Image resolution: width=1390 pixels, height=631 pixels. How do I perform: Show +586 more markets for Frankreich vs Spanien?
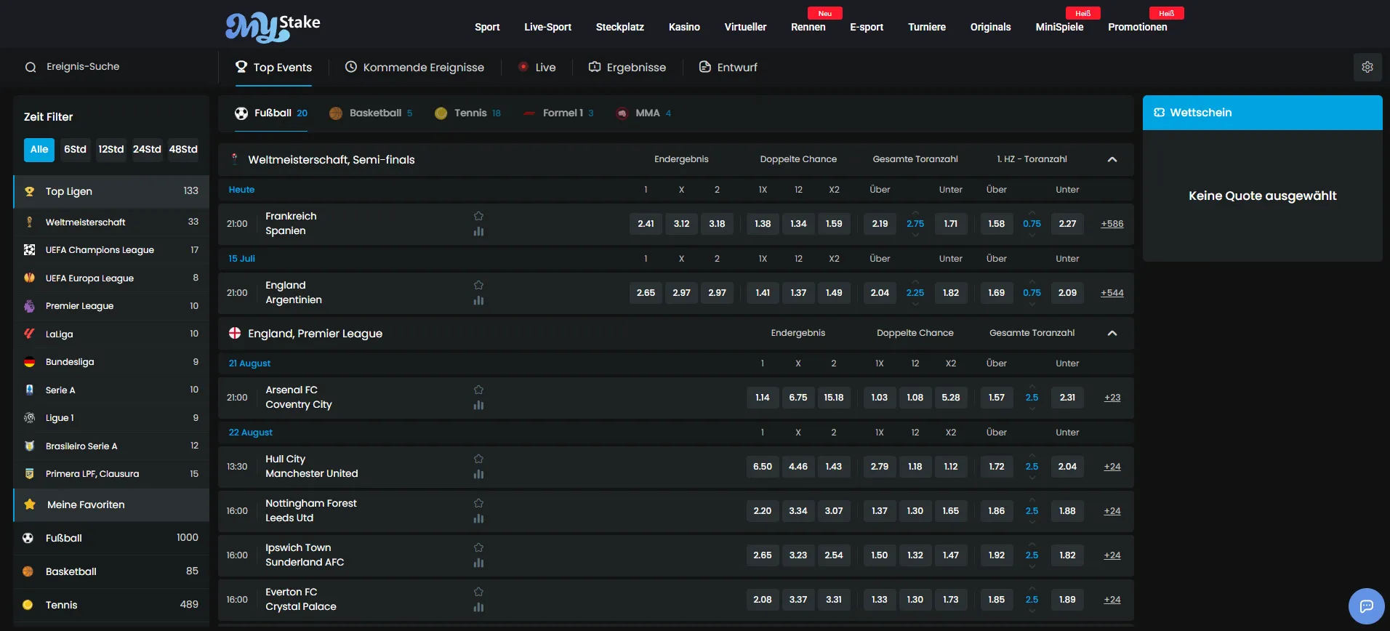point(1112,224)
